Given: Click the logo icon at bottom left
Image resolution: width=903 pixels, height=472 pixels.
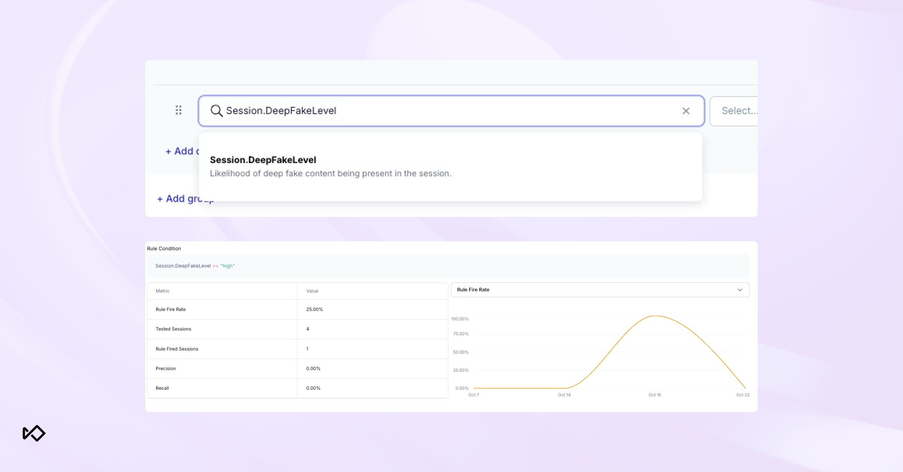Looking at the screenshot, I should click(34, 433).
